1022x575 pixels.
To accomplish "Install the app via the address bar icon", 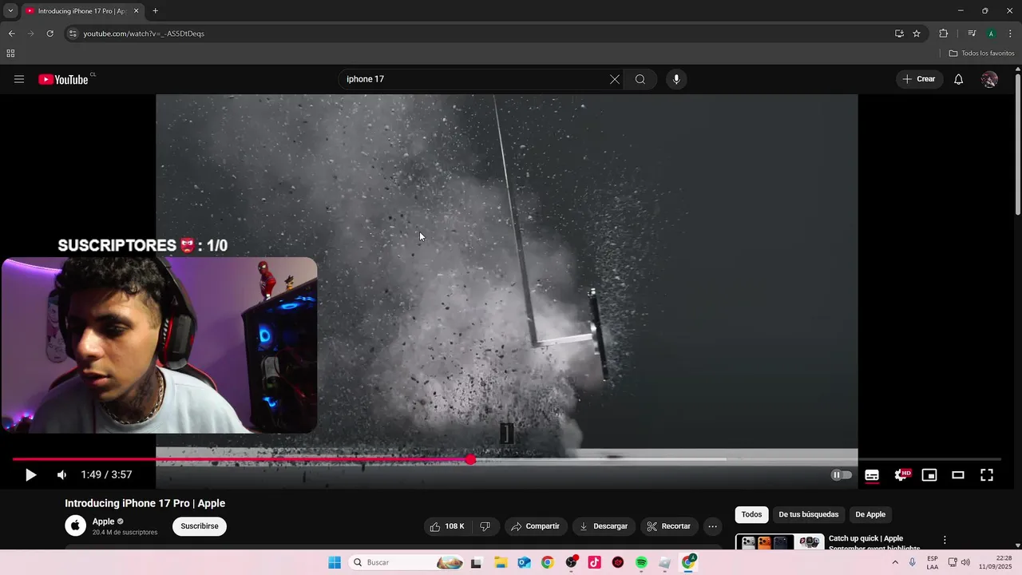I will point(899,34).
